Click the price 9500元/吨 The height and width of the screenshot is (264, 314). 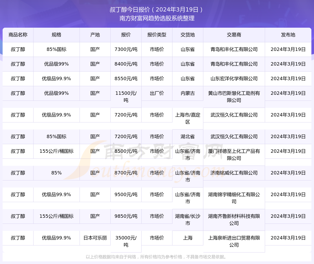pos(126,195)
